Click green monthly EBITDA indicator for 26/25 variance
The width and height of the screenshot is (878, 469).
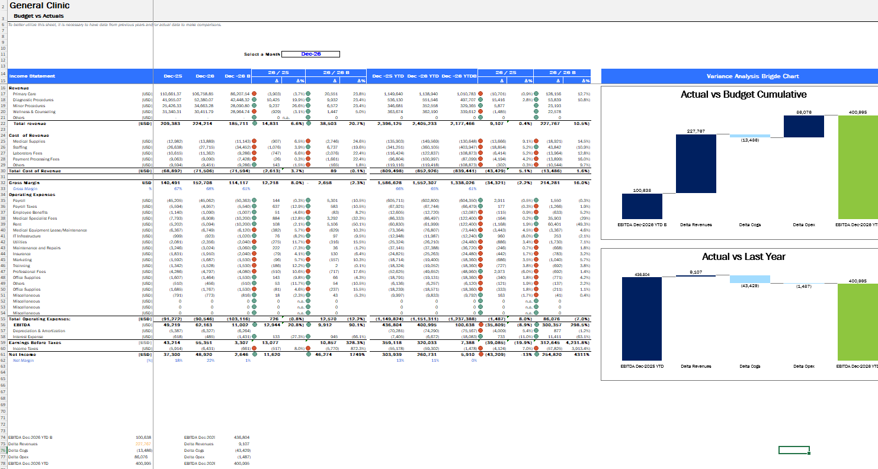click(254, 325)
